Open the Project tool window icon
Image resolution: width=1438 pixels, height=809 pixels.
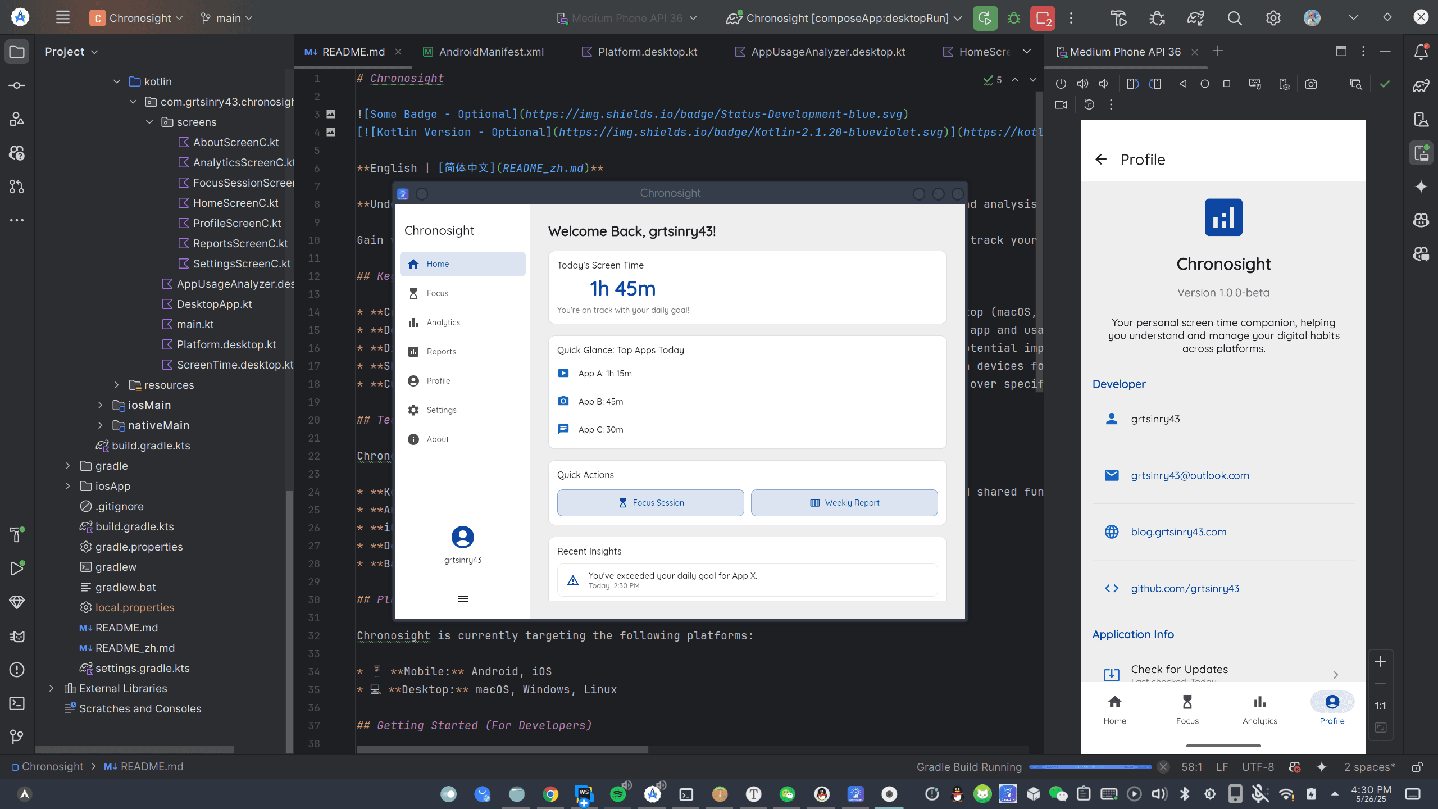17,52
